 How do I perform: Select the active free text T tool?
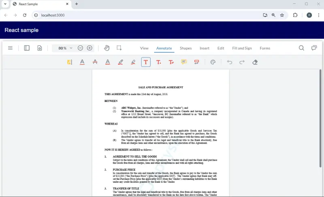pyautogui.click(x=146, y=62)
